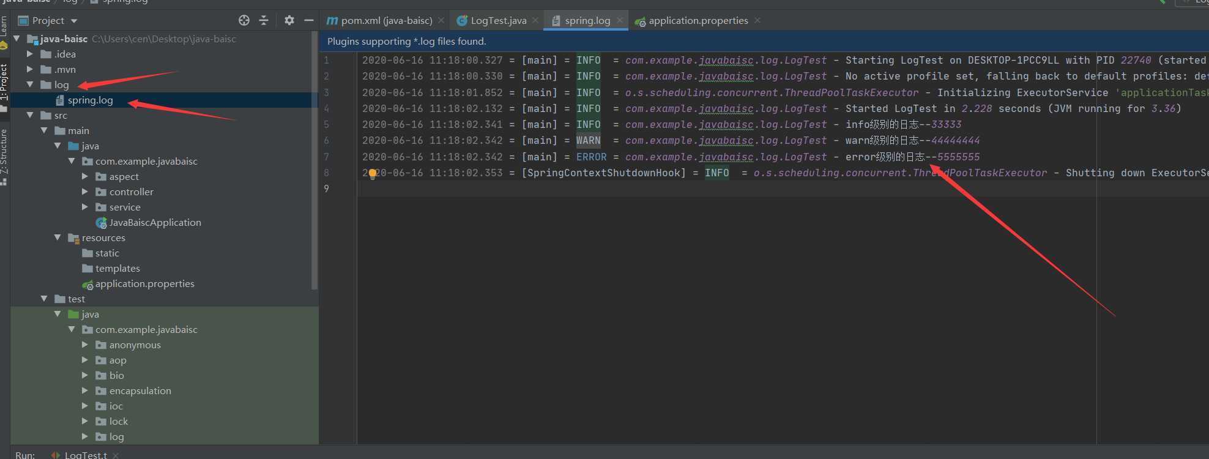Click the file icon on the spring.log tab
The image size is (1209, 459).
556,20
